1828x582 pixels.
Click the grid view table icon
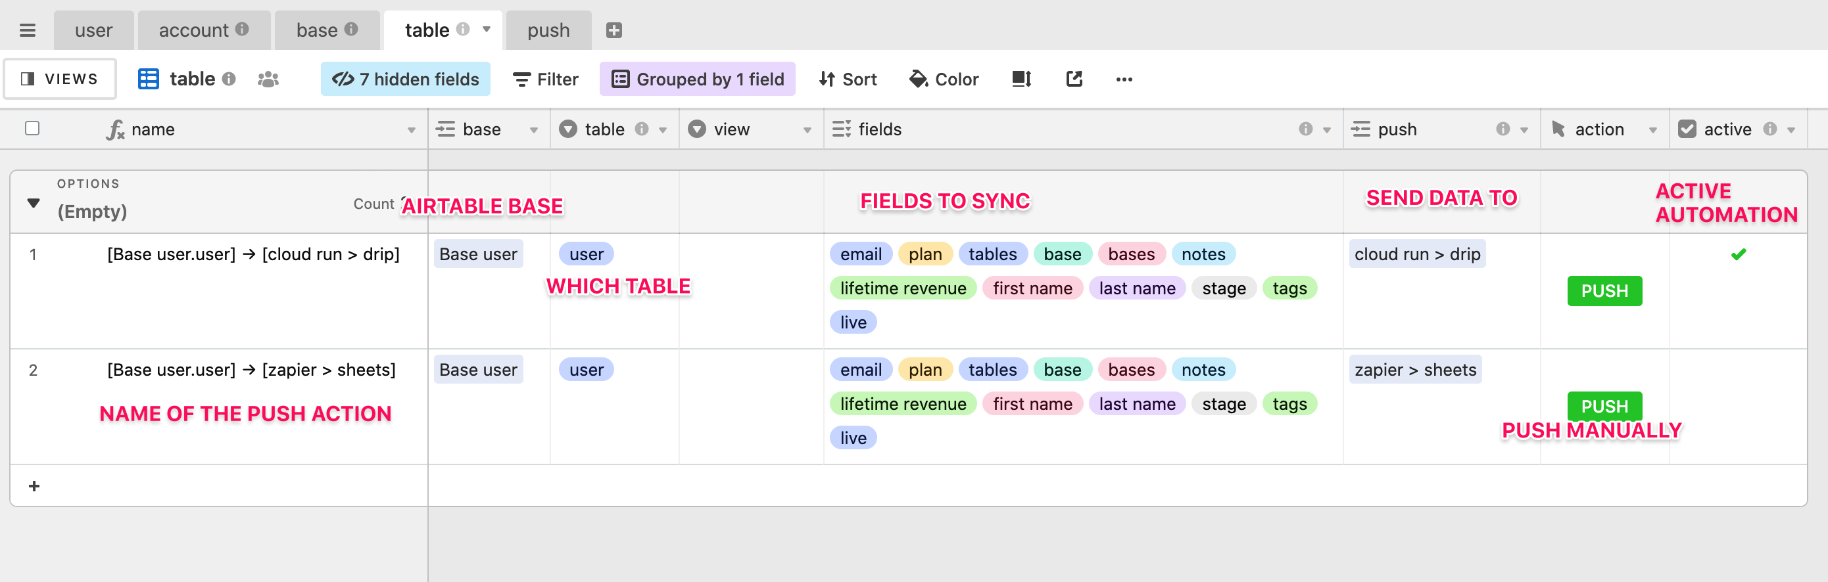pyautogui.click(x=149, y=79)
